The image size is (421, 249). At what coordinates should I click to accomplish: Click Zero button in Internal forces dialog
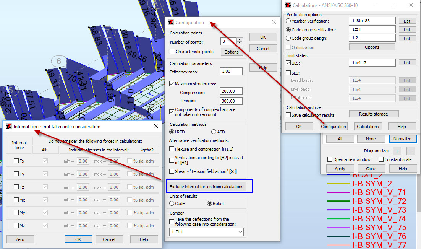point(20,239)
